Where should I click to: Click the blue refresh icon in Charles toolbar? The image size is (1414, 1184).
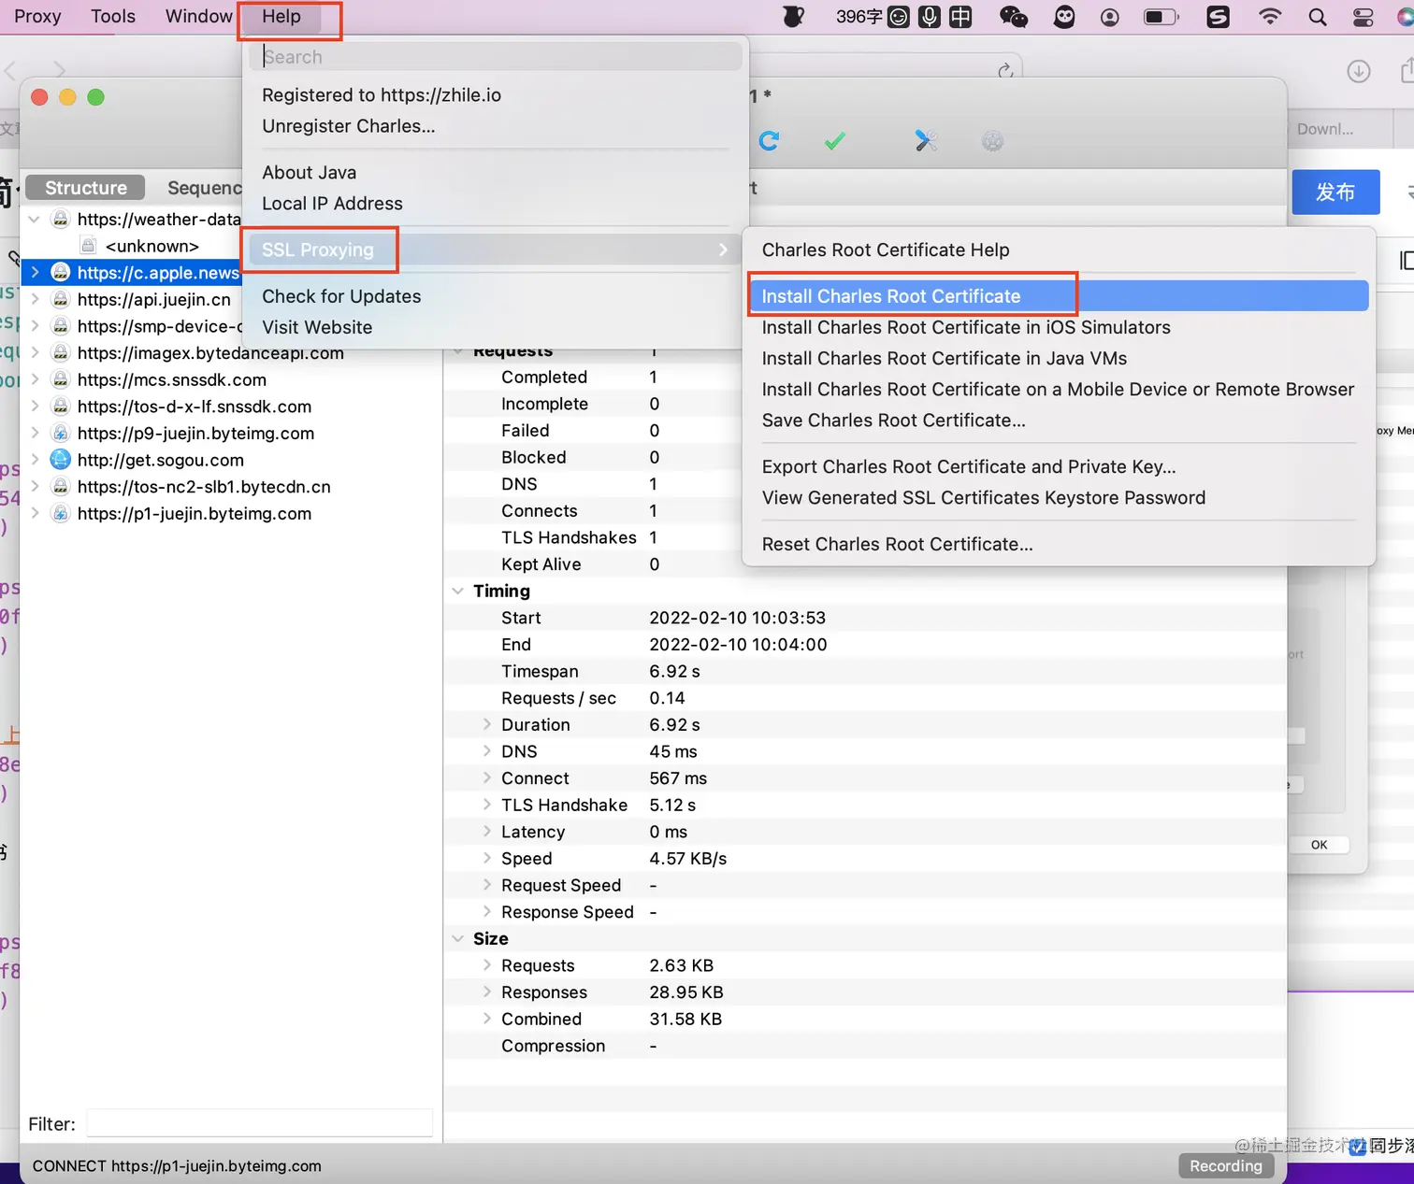coord(769,140)
